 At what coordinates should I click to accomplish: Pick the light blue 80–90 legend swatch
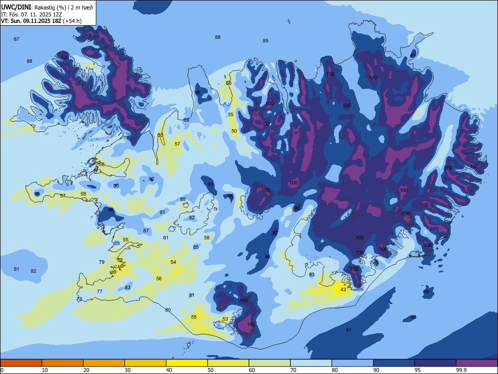click(353, 363)
